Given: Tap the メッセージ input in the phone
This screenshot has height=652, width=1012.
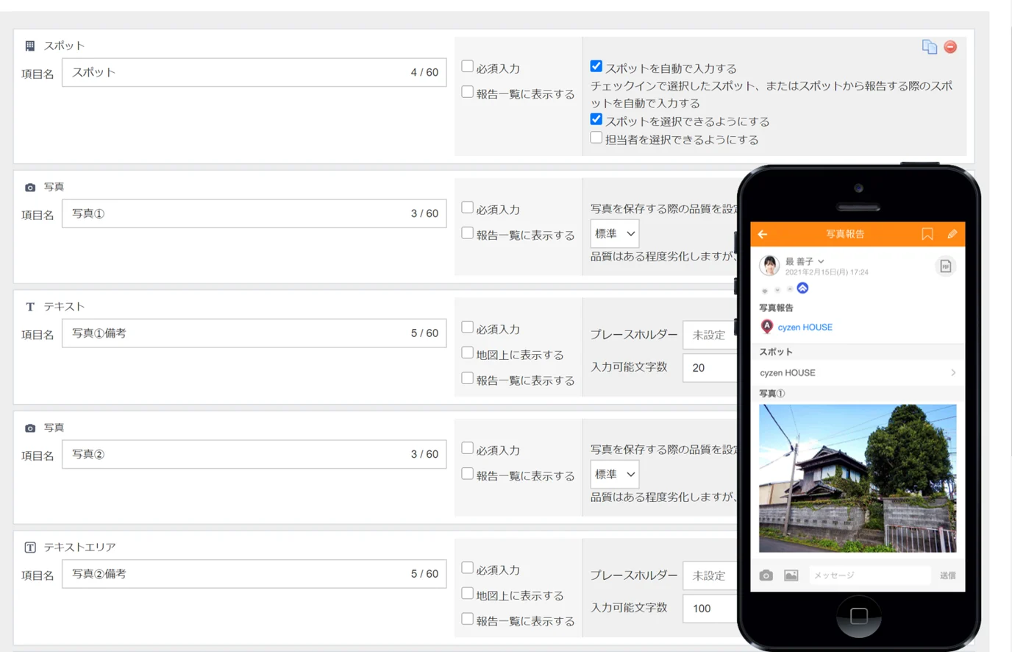Looking at the screenshot, I should coord(869,575).
